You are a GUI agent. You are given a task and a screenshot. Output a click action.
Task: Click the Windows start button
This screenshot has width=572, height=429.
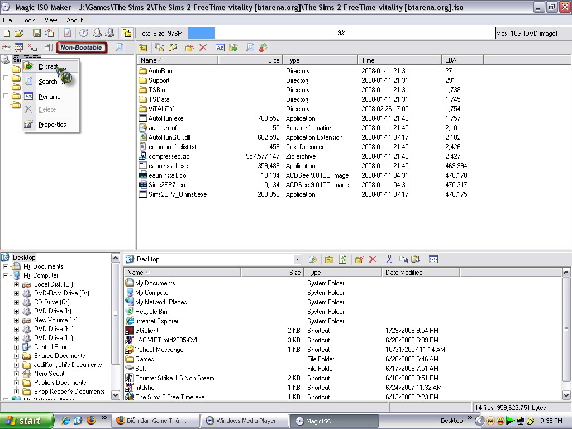pyautogui.click(x=26, y=421)
